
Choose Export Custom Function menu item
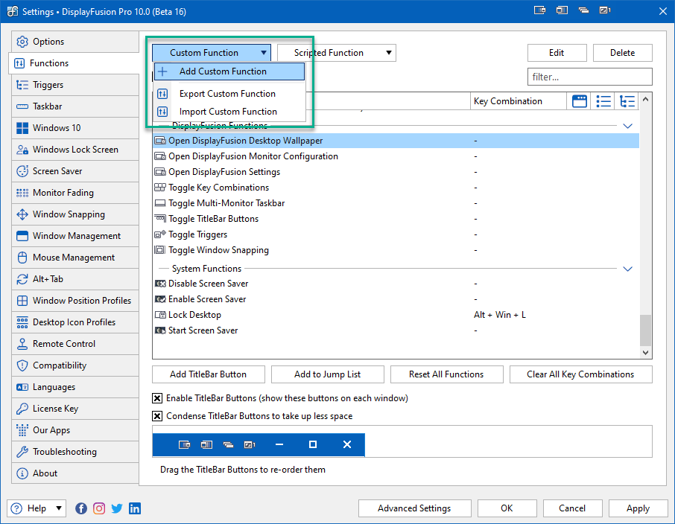click(x=229, y=94)
